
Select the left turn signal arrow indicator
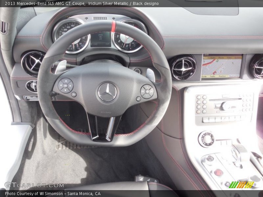pos(86,18)
